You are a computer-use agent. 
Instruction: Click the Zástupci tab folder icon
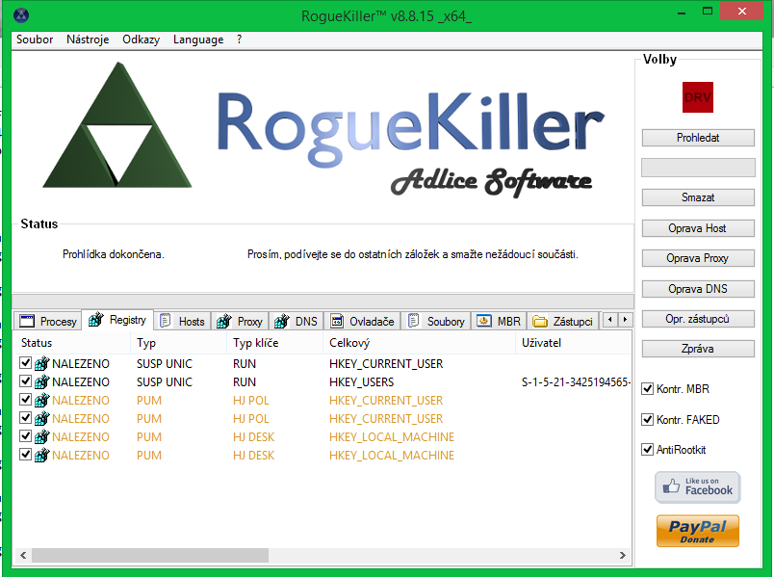click(540, 322)
